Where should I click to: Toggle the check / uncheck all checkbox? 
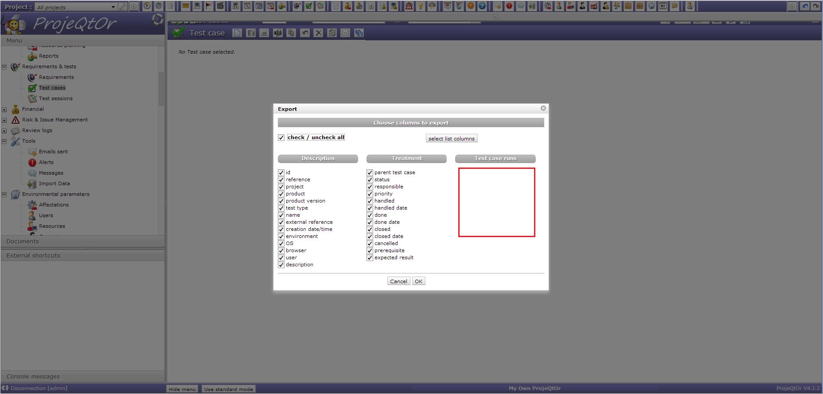[x=281, y=138]
